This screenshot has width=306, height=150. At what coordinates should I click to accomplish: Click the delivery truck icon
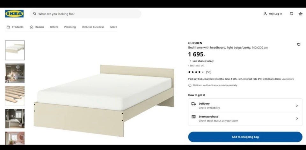(193, 104)
